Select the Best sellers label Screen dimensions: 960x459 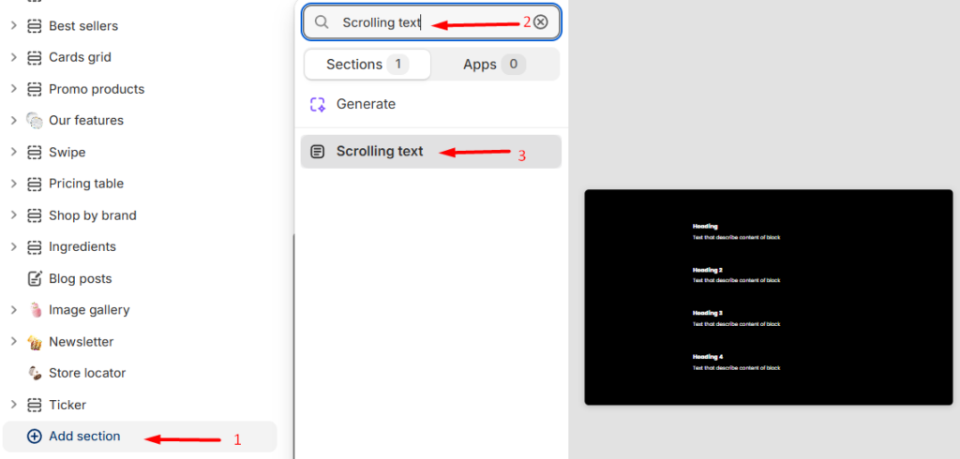[x=83, y=25]
